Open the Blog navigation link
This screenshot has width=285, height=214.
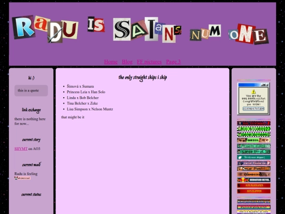point(127,62)
